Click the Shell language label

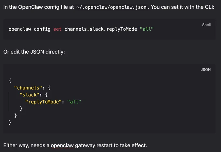tap(206, 25)
